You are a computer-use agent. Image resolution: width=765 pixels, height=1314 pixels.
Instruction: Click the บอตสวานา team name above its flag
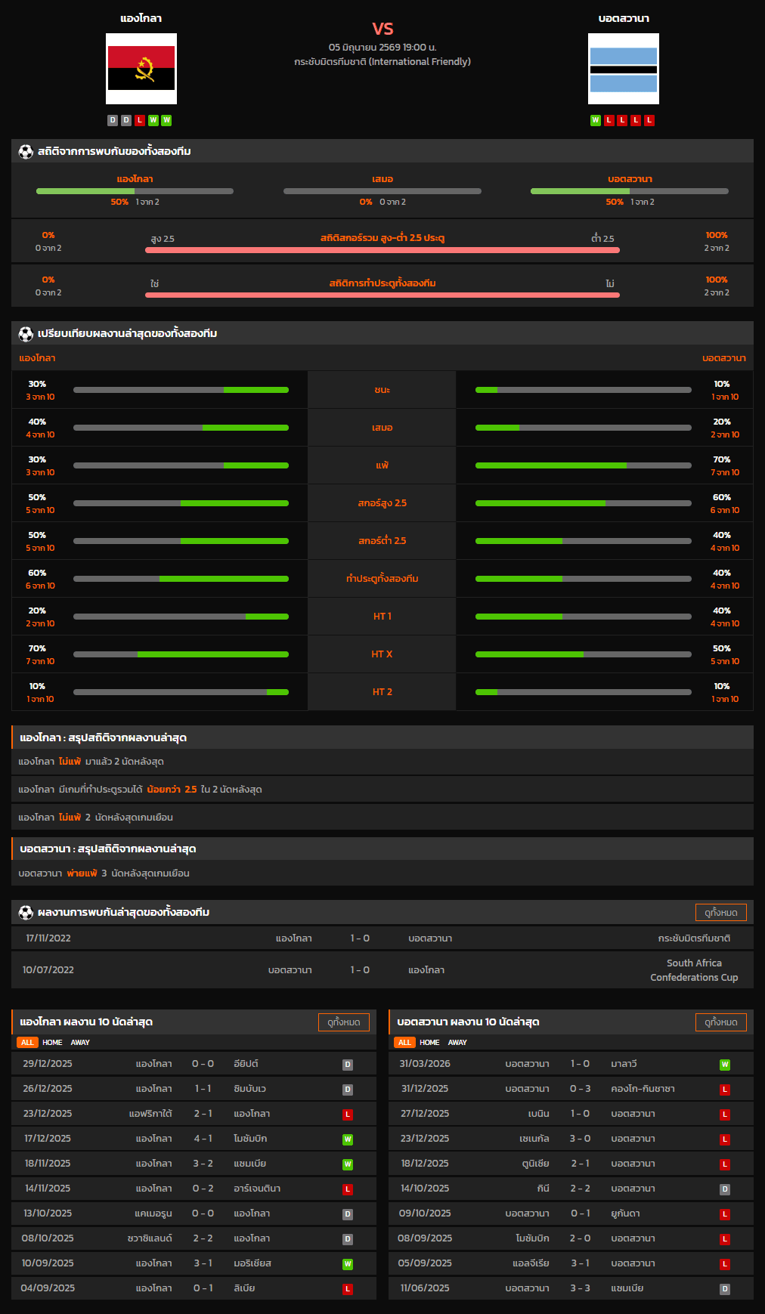pyautogui.click(x=624, y=18)
